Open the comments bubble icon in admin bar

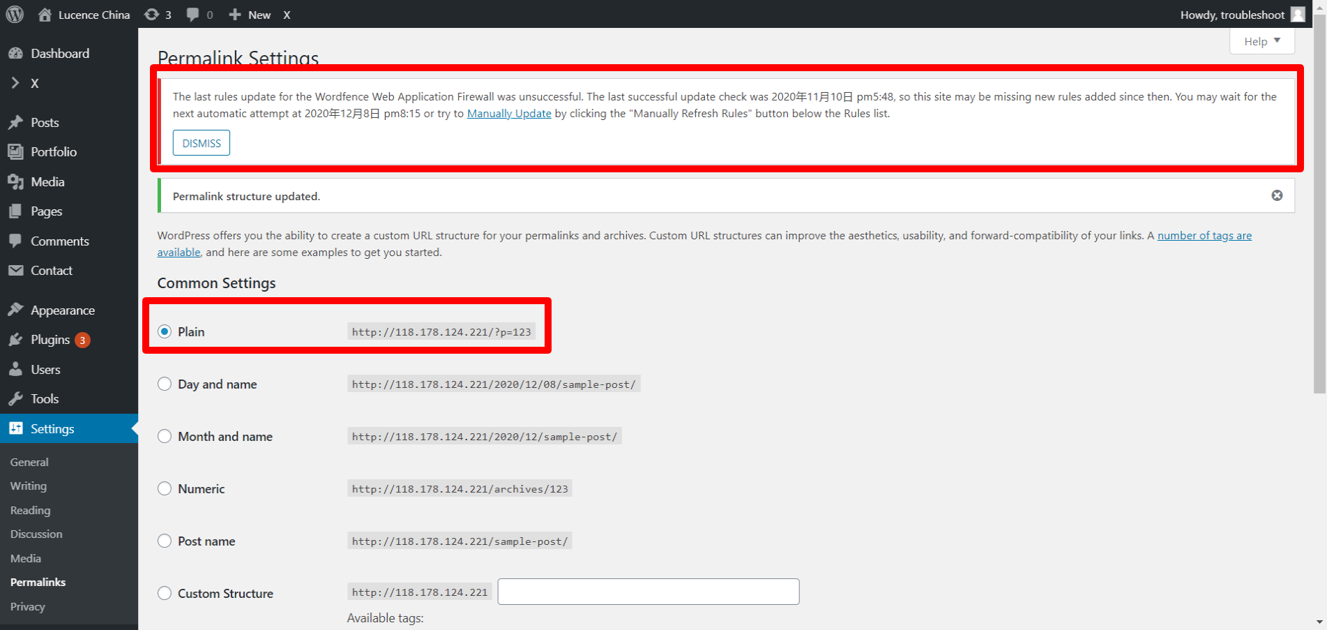(192, 15)
